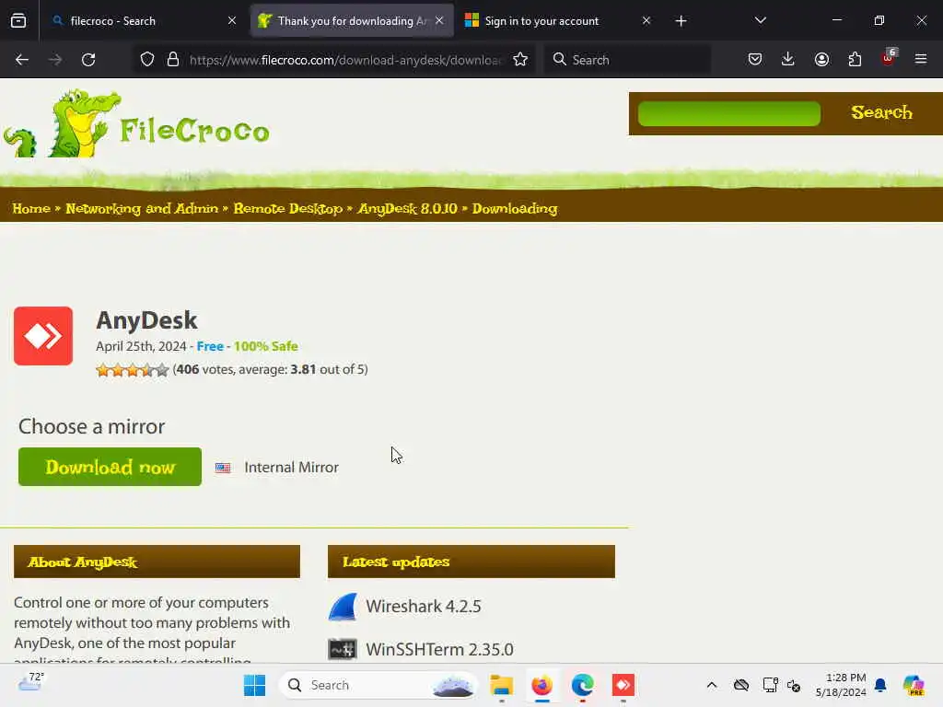Open File Explorer from the taskbar
943x707 pixels.
(501, 685)
